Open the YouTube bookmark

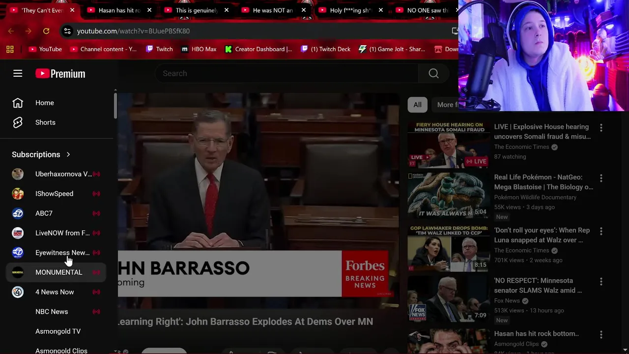click(x=45, y=49)
